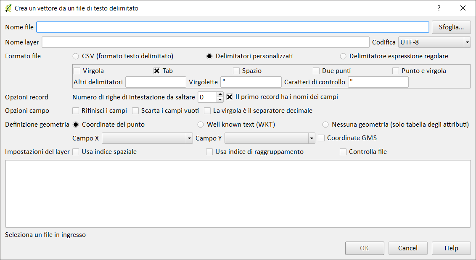Check the Coordinate GMS box
Image resolution: width=476 pixels, height=260 pixels.
coord(322,138)
